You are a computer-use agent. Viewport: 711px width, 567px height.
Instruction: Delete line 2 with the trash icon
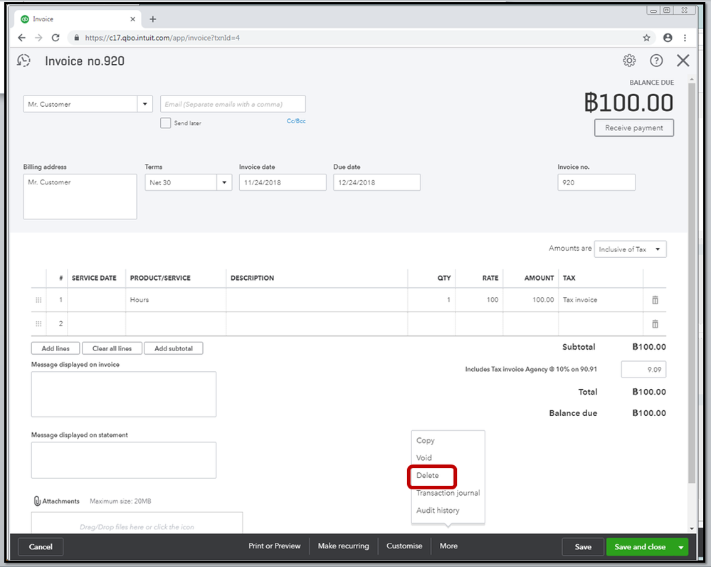(x=655, y=324)
